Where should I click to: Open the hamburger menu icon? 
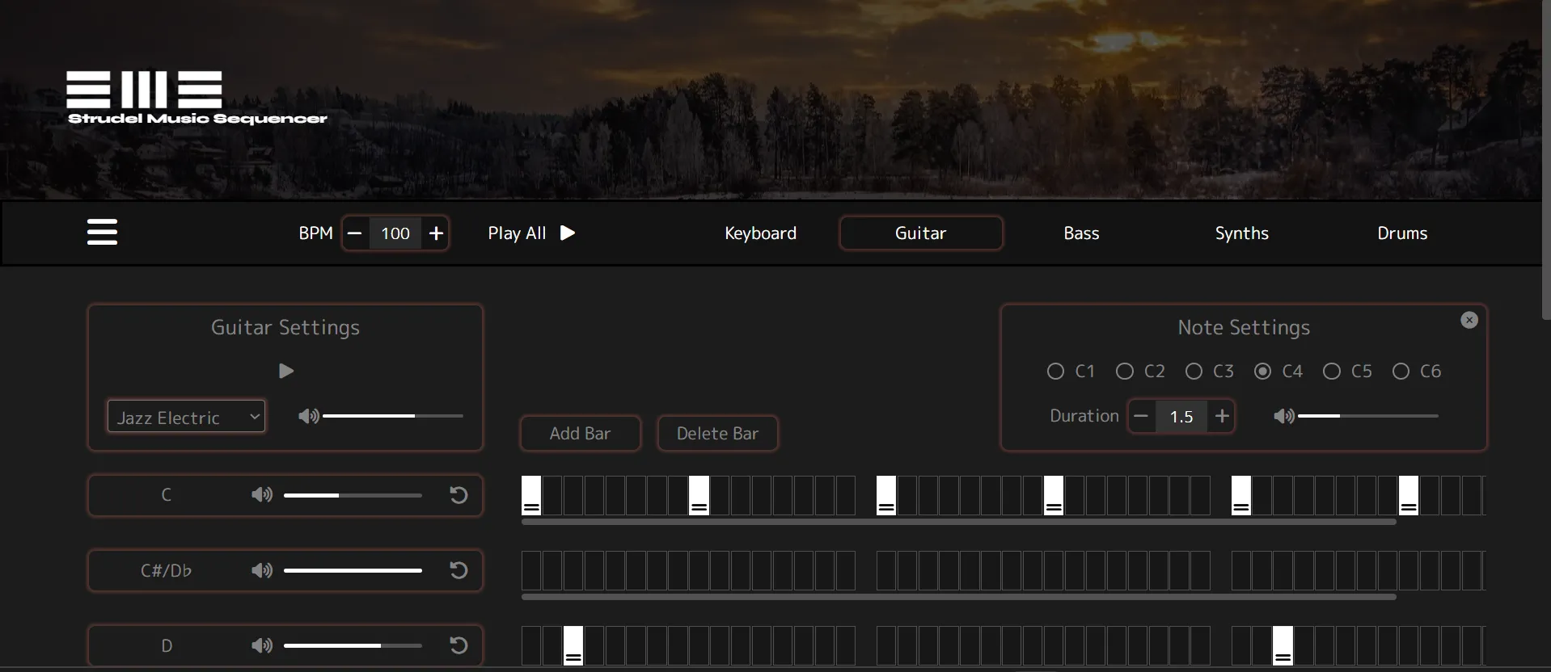tap(102, 232)
